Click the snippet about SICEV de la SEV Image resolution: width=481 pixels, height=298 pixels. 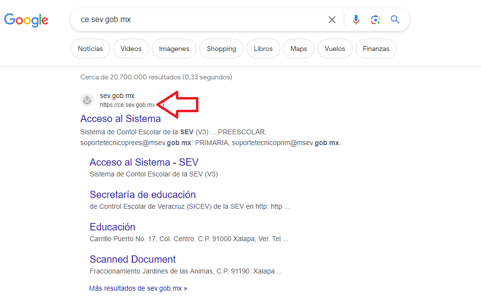[x=190, y=206]
